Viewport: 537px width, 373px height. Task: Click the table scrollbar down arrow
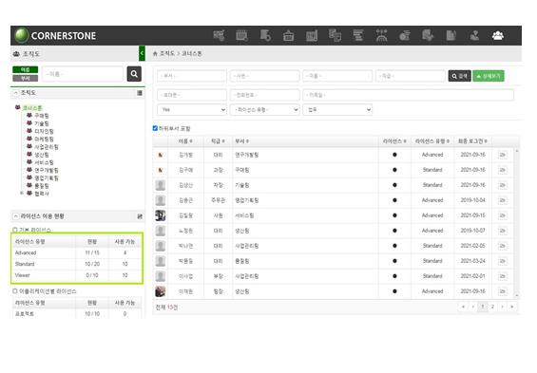click(x=517, y=296)
